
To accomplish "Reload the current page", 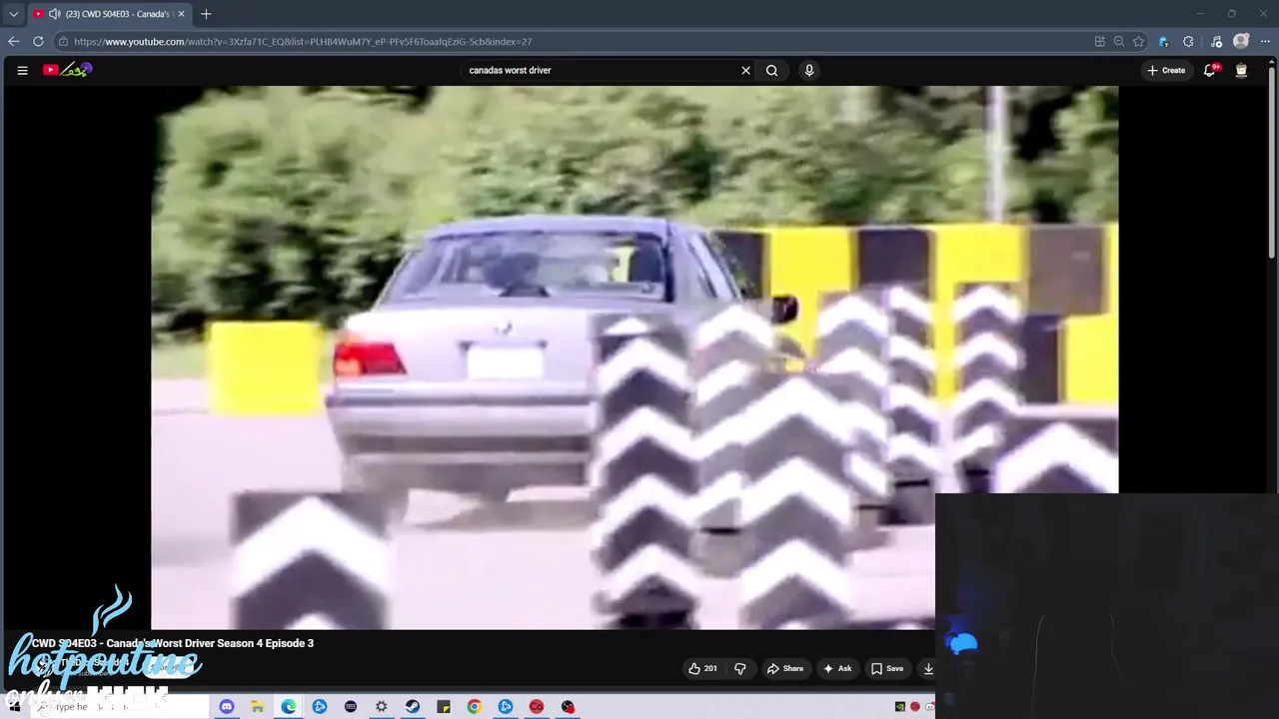I will (38, 41).
